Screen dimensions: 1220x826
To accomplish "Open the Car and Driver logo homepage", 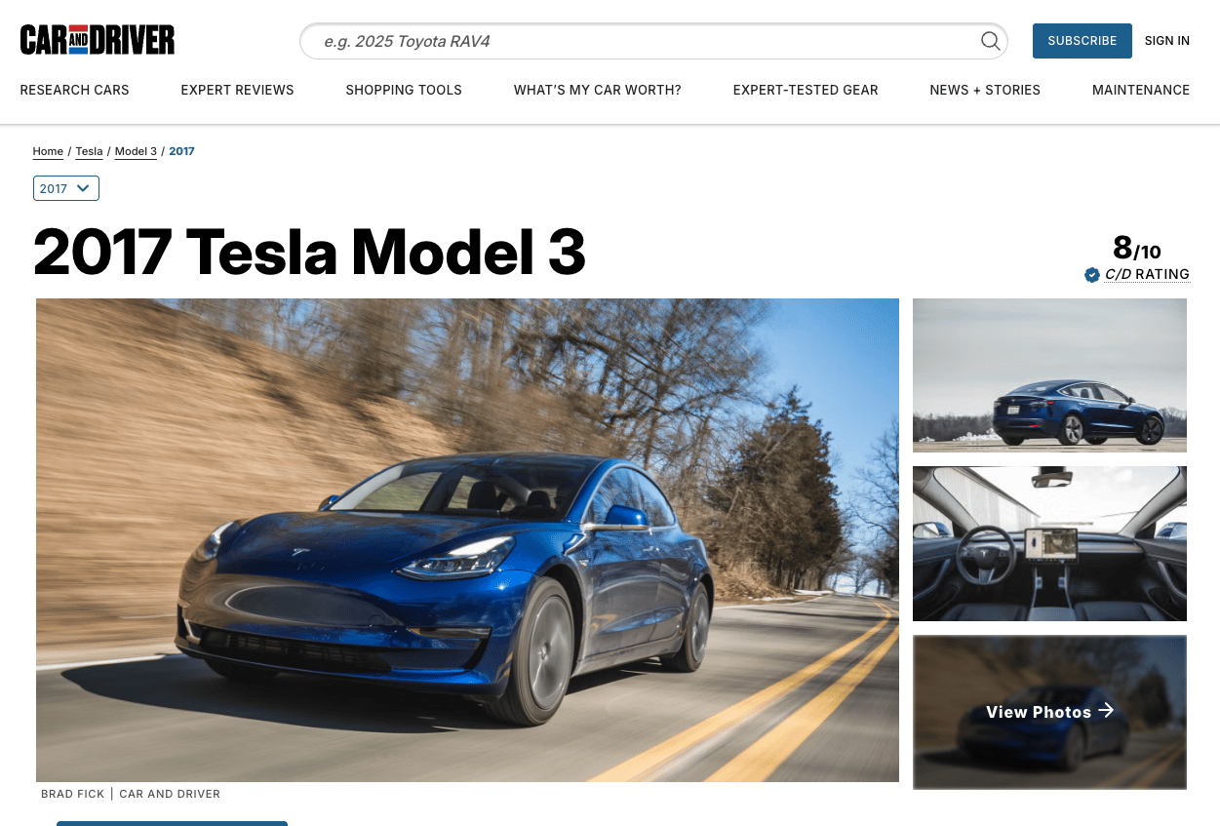I will click(98, 40).
